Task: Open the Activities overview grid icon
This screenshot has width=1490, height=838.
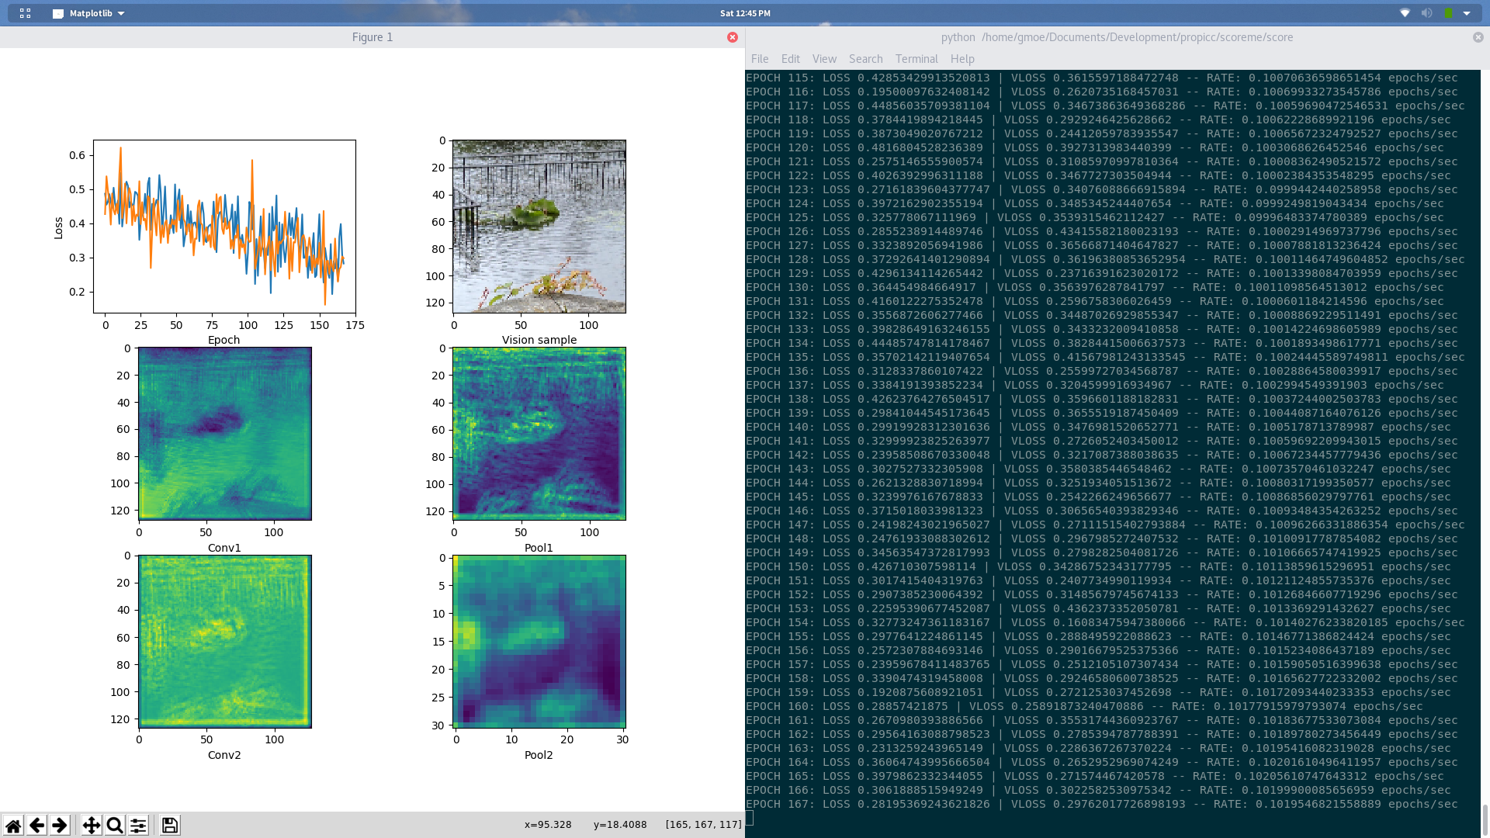Action: 25,13
